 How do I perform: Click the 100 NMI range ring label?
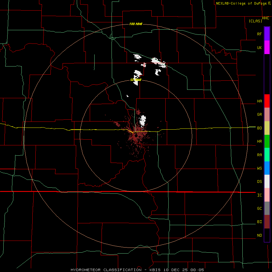[x=136, y=24]
